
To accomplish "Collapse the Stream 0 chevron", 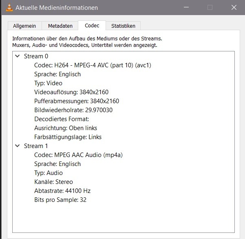I will click(17, 56).
